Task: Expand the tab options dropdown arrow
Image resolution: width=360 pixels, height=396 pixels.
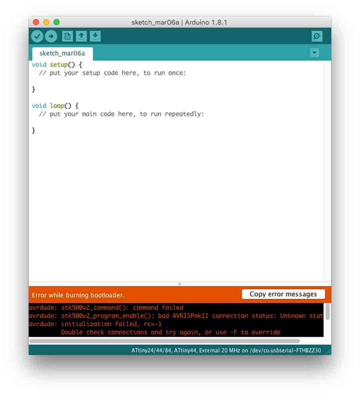Action: pyautogui.click(x=314, y=53)
